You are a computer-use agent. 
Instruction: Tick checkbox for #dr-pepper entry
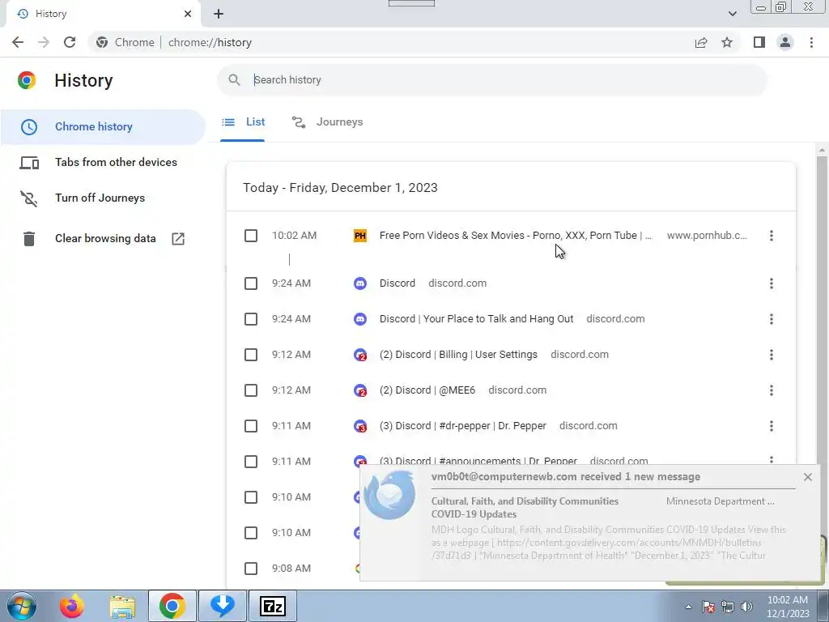(x=251, y=426)
